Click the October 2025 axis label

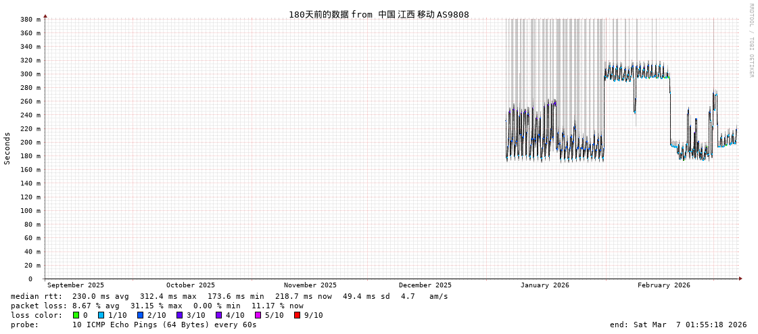[191, 285]
